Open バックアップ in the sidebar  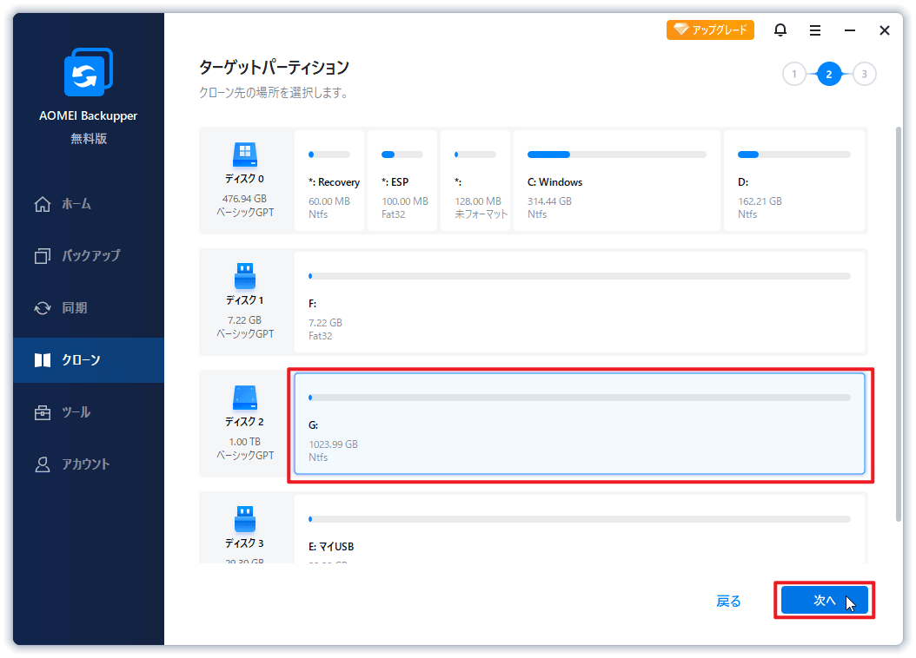[89, 255]
